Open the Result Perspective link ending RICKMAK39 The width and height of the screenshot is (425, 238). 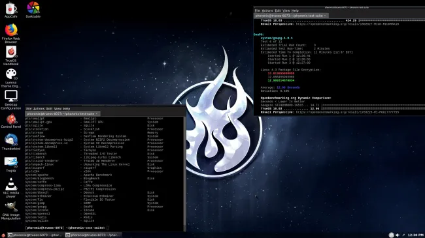click(x=347, y=24)
